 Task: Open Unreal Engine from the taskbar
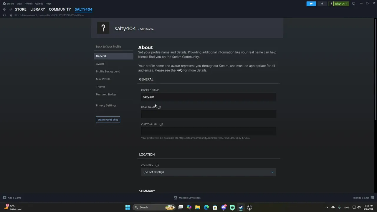pyautogui.click(x=249, y=207)
